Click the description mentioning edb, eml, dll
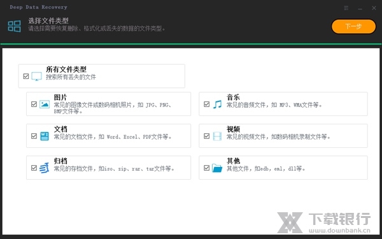Screen dimensions: 382x239 265,168
